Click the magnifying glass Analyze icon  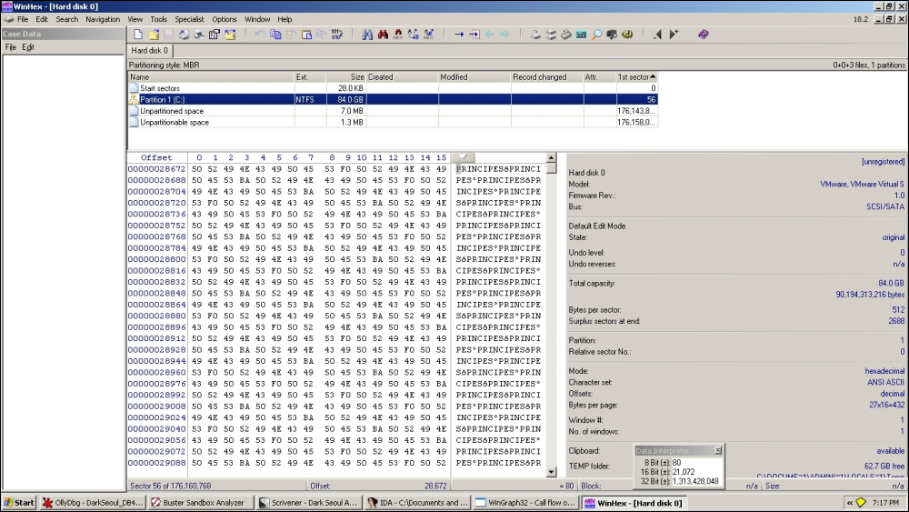click(596, 35)
